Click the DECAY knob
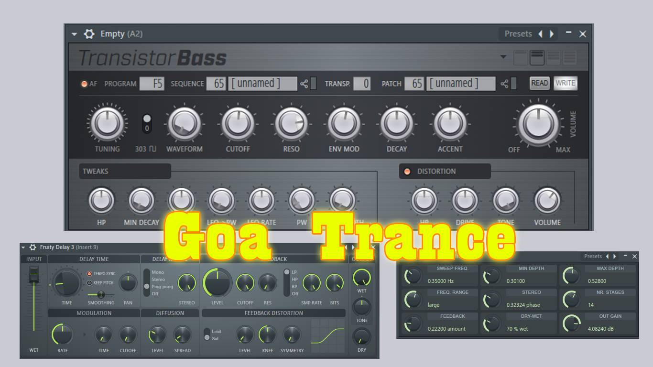Image resolution: width=653 pixels, height=367 pixels. pos(396,124)
